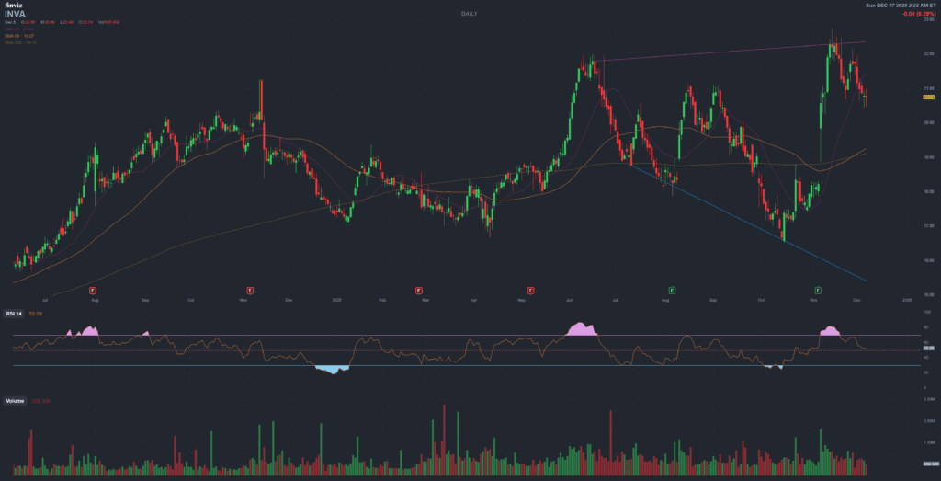Image resolution: width=941 pixels, height=481 pixels.
Task: Click the Jun label on time axis
Action: pyautogui.click(x=568, y=299)
